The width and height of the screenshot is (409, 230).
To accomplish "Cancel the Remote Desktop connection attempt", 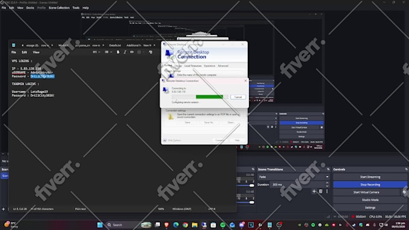I will (238, 97).
